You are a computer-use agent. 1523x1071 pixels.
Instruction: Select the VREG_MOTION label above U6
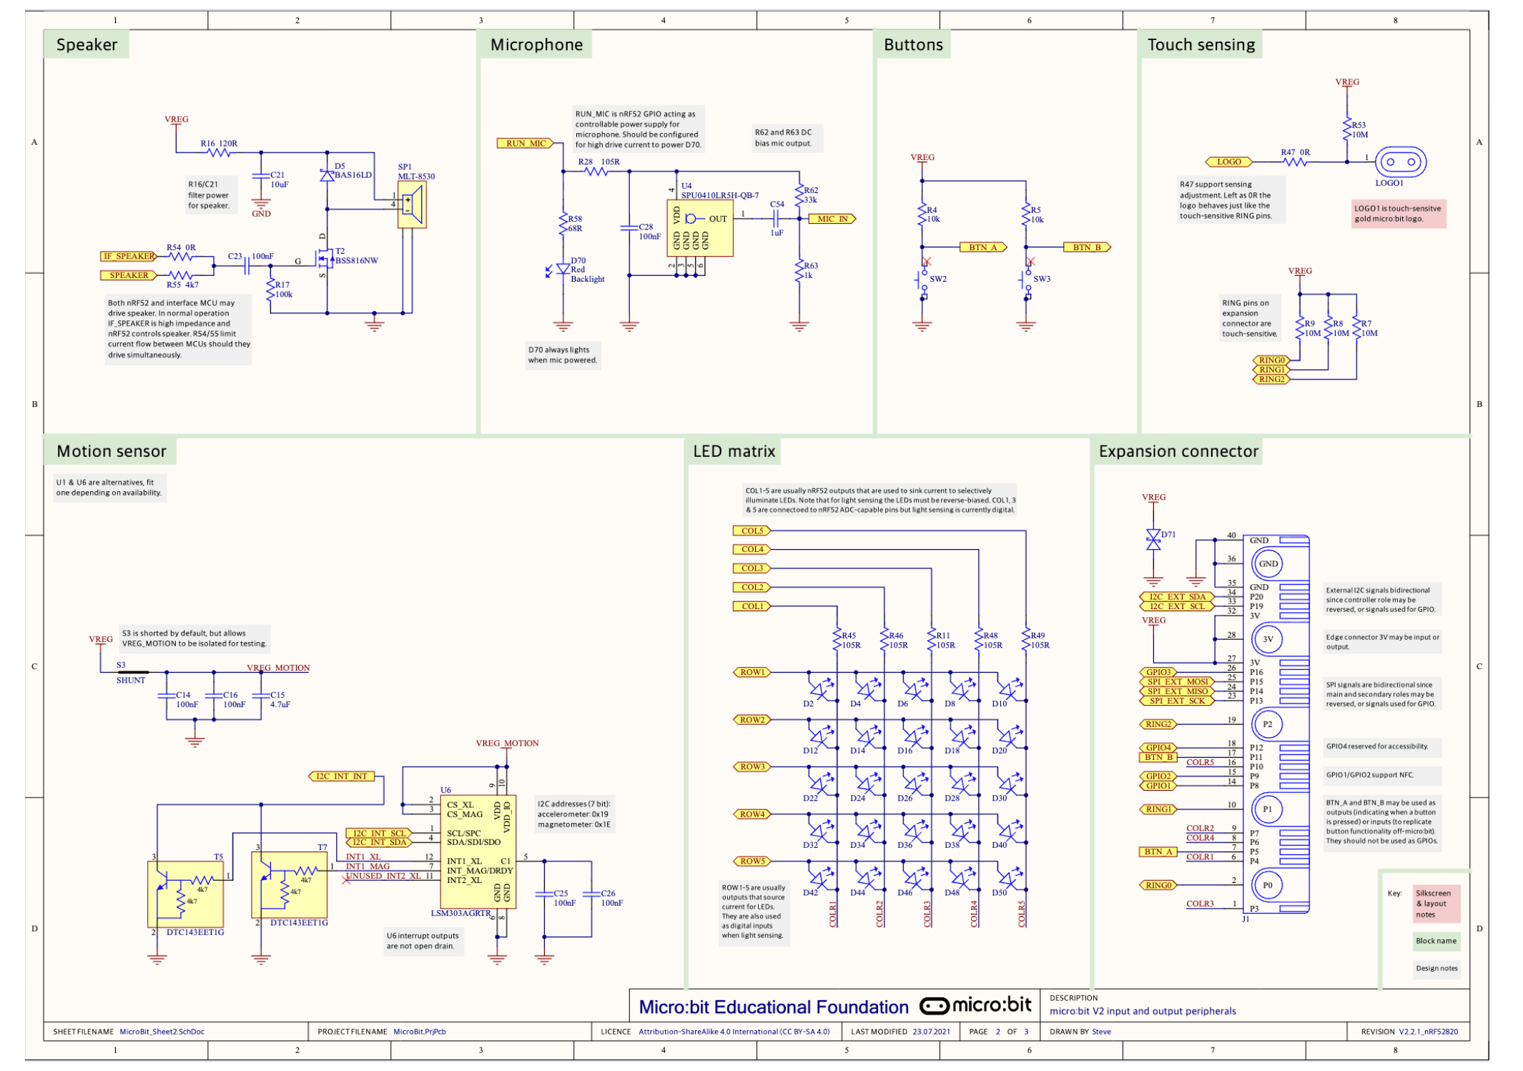coord(507,744)
